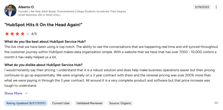This screenshot has height=110, width=223.
Task: Click the third red rating star
Action: pyautogui.click(x=17, y=34)
